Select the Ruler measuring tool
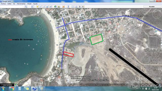Image resolution: width=162 pixels, height=91 pixels. click(68, 7)
